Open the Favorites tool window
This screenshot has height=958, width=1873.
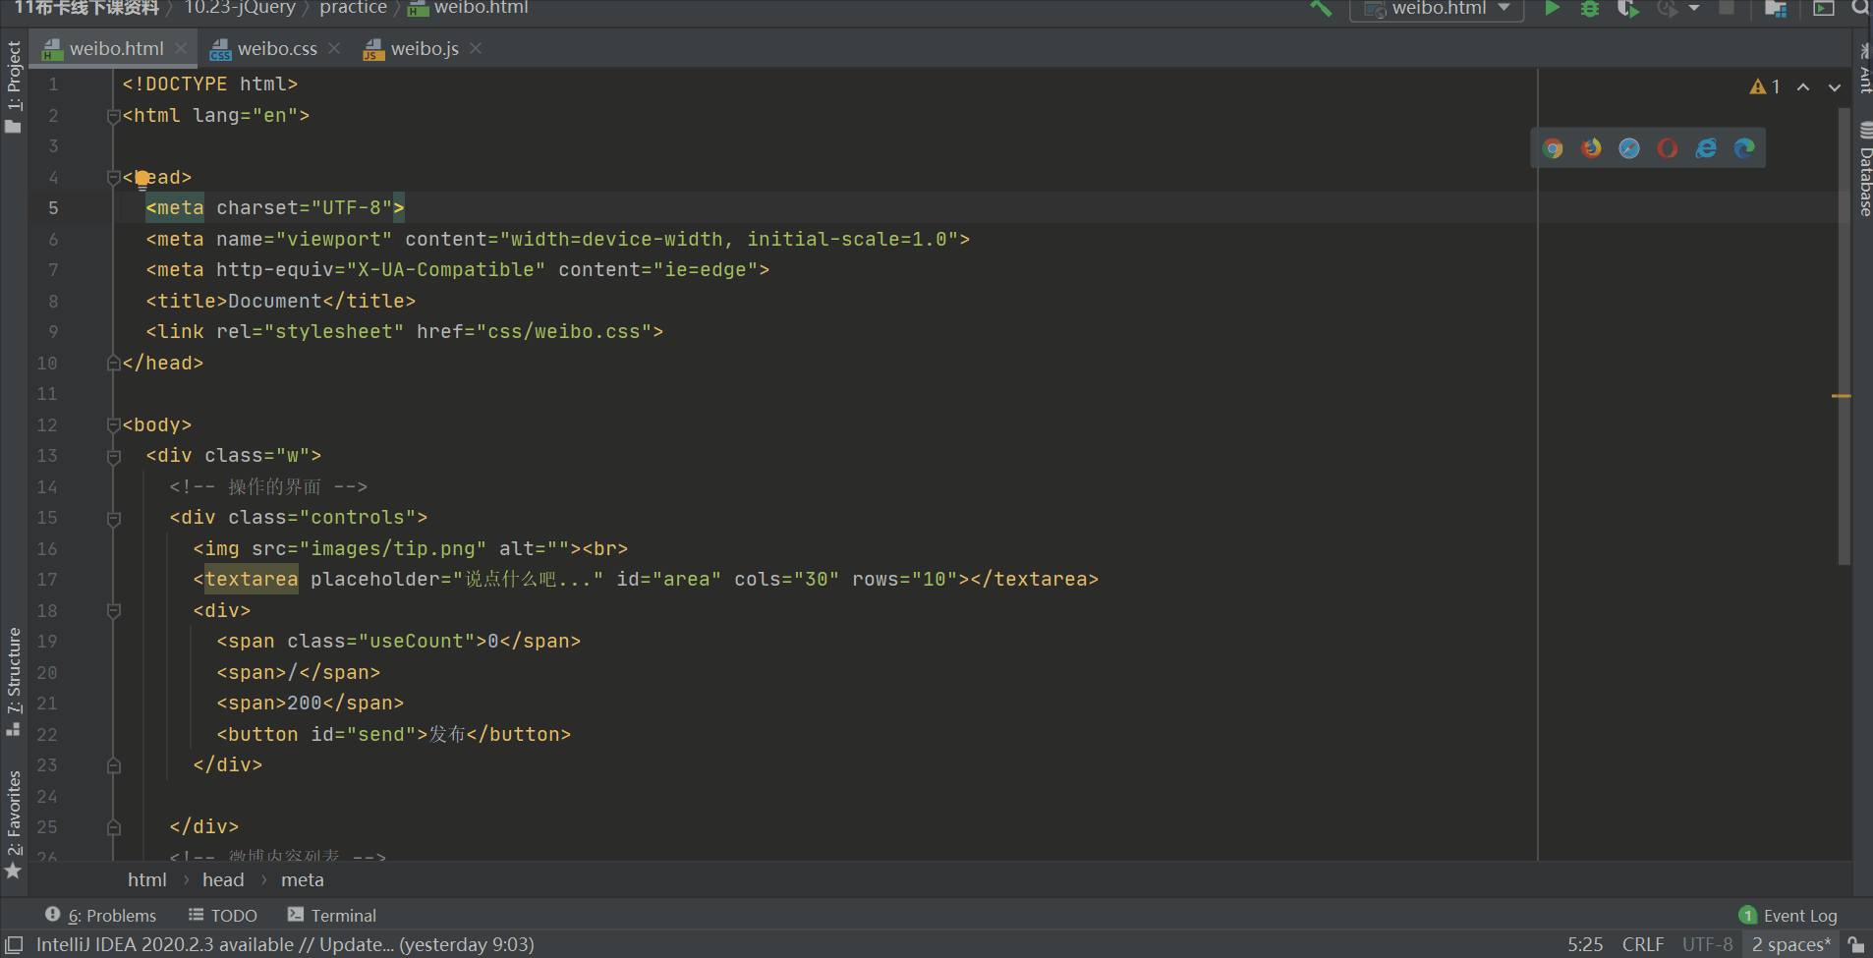pyautogui.click(x=13, y=823)
